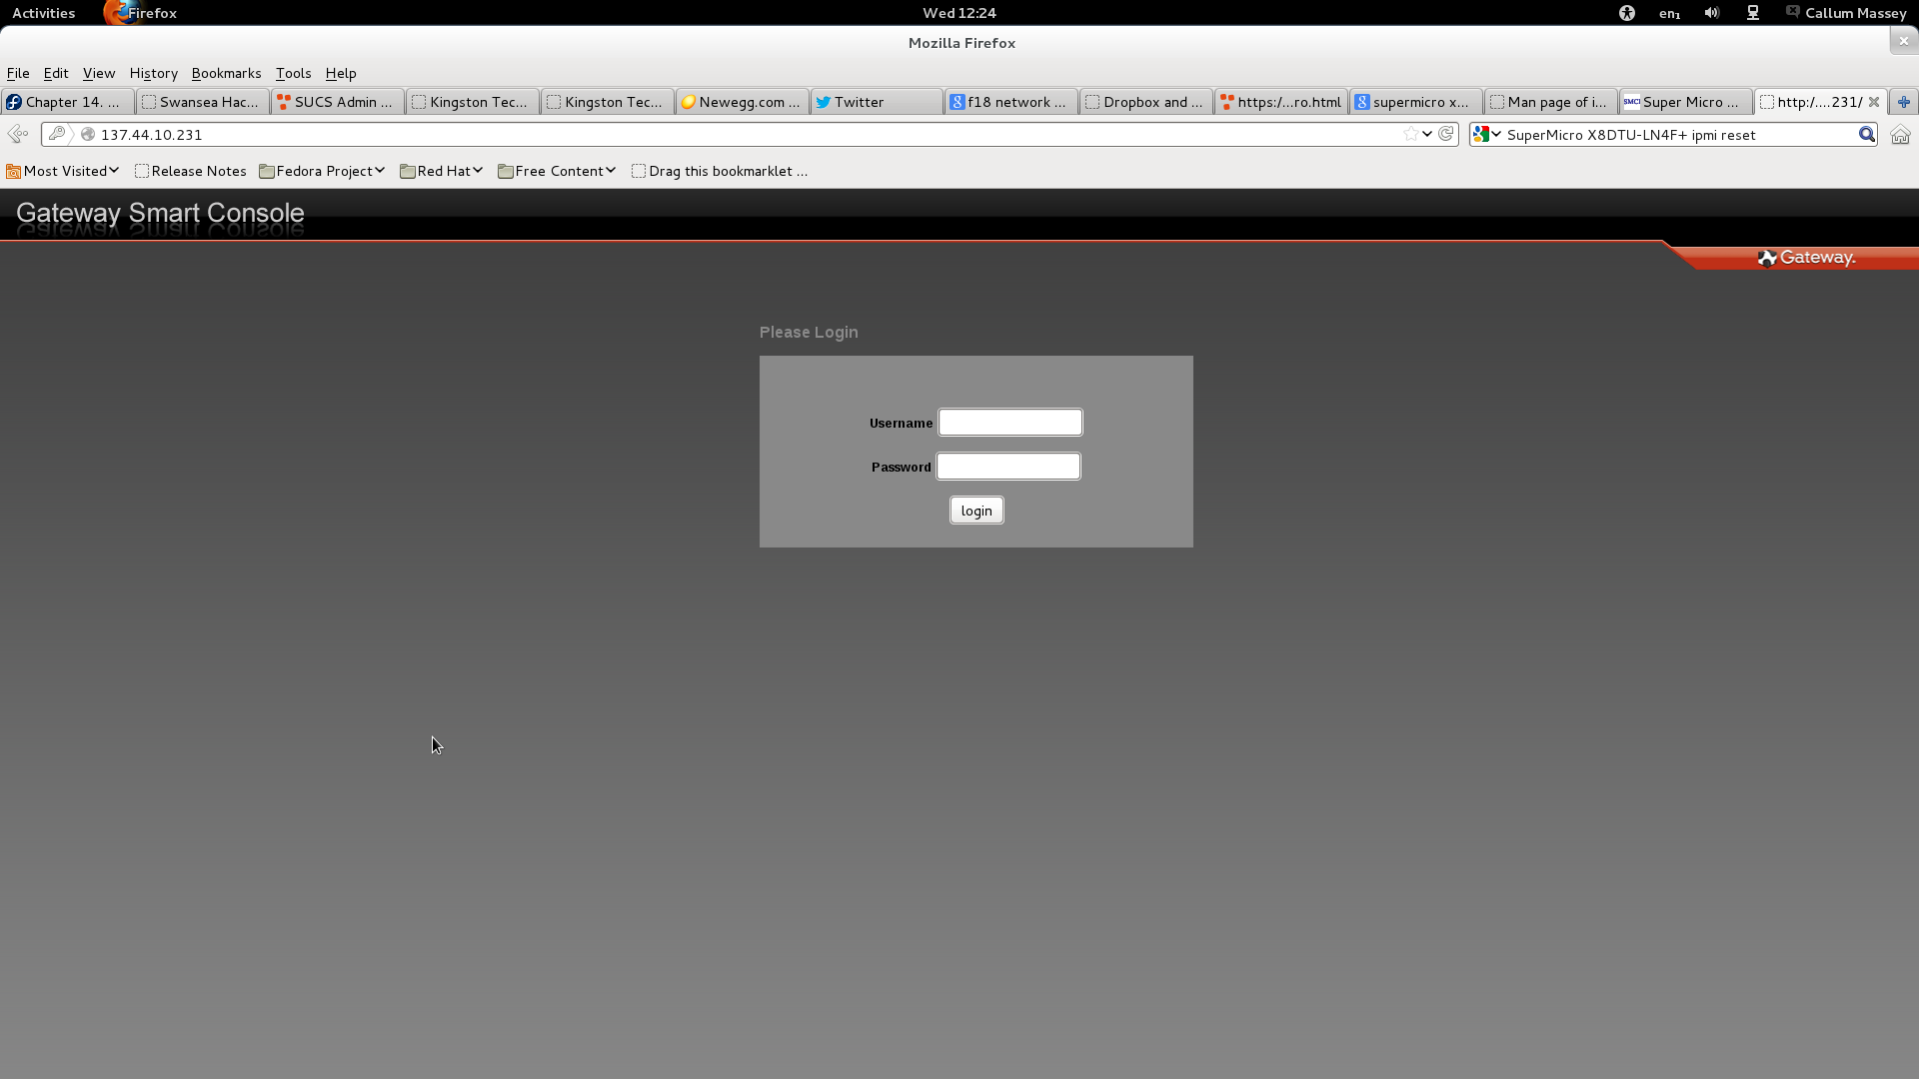Open the URL history dropdown arrow

1427,134
